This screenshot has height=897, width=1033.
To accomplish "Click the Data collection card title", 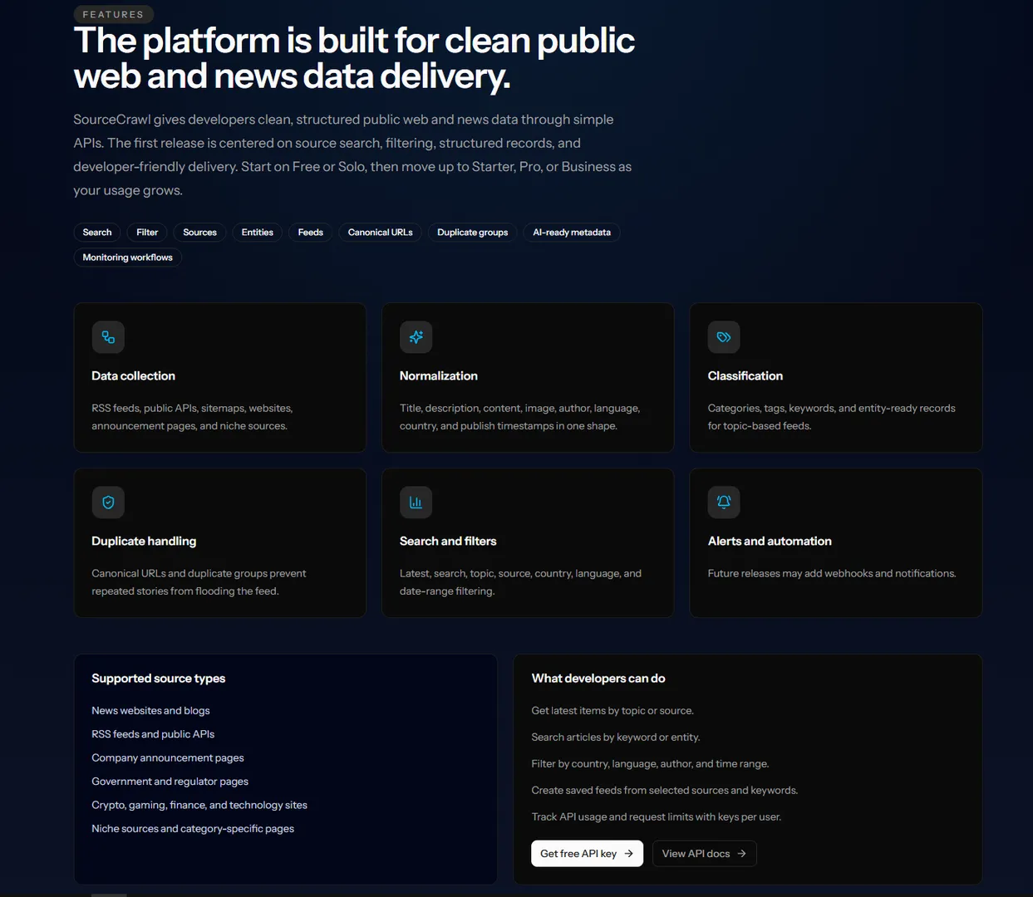I will (x=133, y=376).
